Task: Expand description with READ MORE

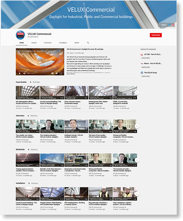Action: pos(71,74)
